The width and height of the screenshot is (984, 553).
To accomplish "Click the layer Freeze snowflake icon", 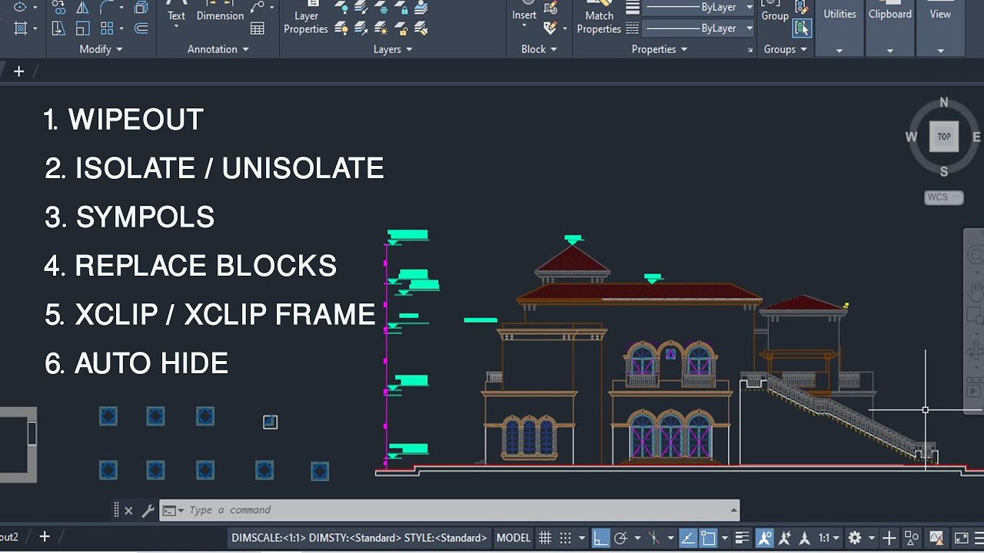I will [381, 8].
